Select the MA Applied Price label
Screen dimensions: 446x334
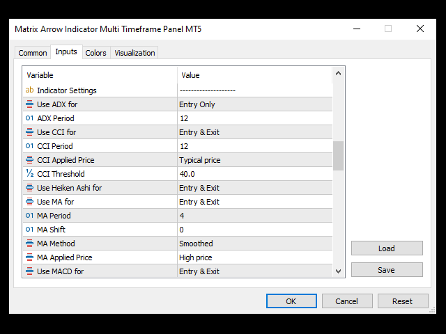tap(65, 257)
